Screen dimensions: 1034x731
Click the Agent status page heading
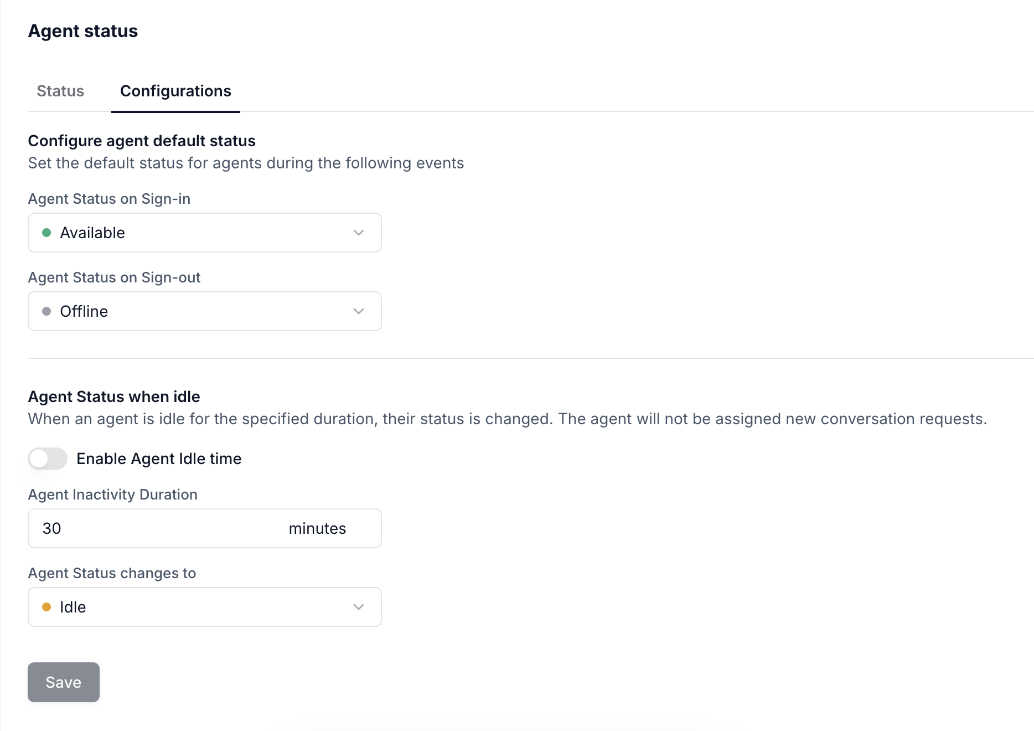83,31
